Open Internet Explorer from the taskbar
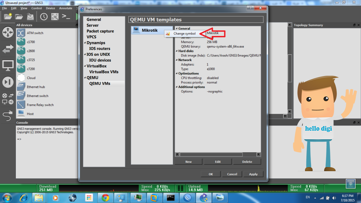Viewport: 361px width, 203px height. click(x=24, y=198)
